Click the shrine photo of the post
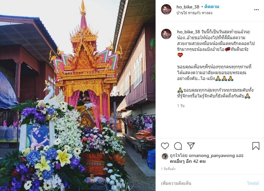This screenshot has width=264, height=191. [x=78, y=95]
